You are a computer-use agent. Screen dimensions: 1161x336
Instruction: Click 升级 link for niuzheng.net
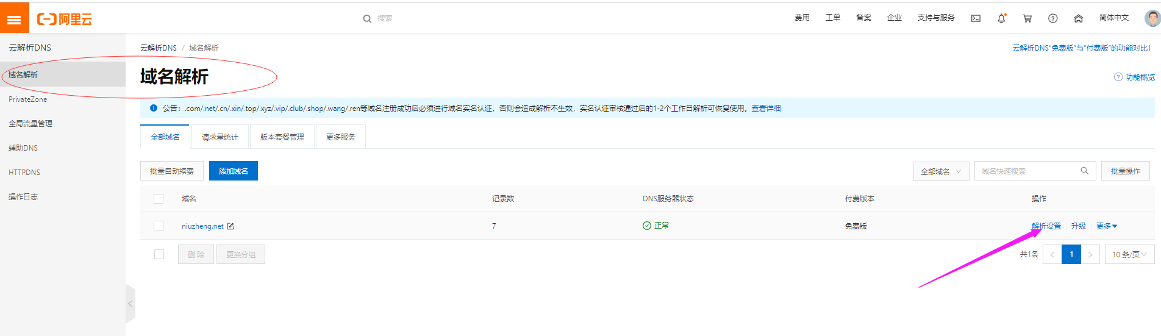click(x=1079, y=226)
